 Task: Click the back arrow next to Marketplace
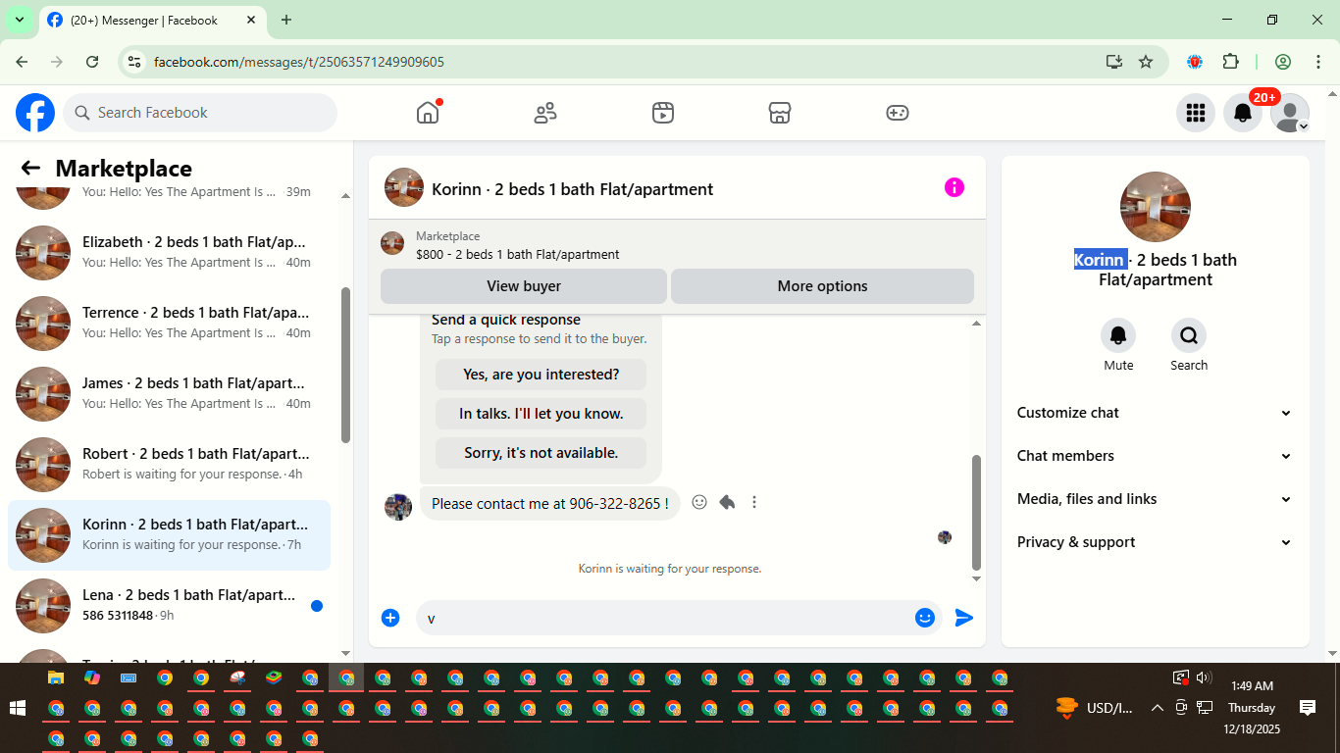[x=30, y=169]
